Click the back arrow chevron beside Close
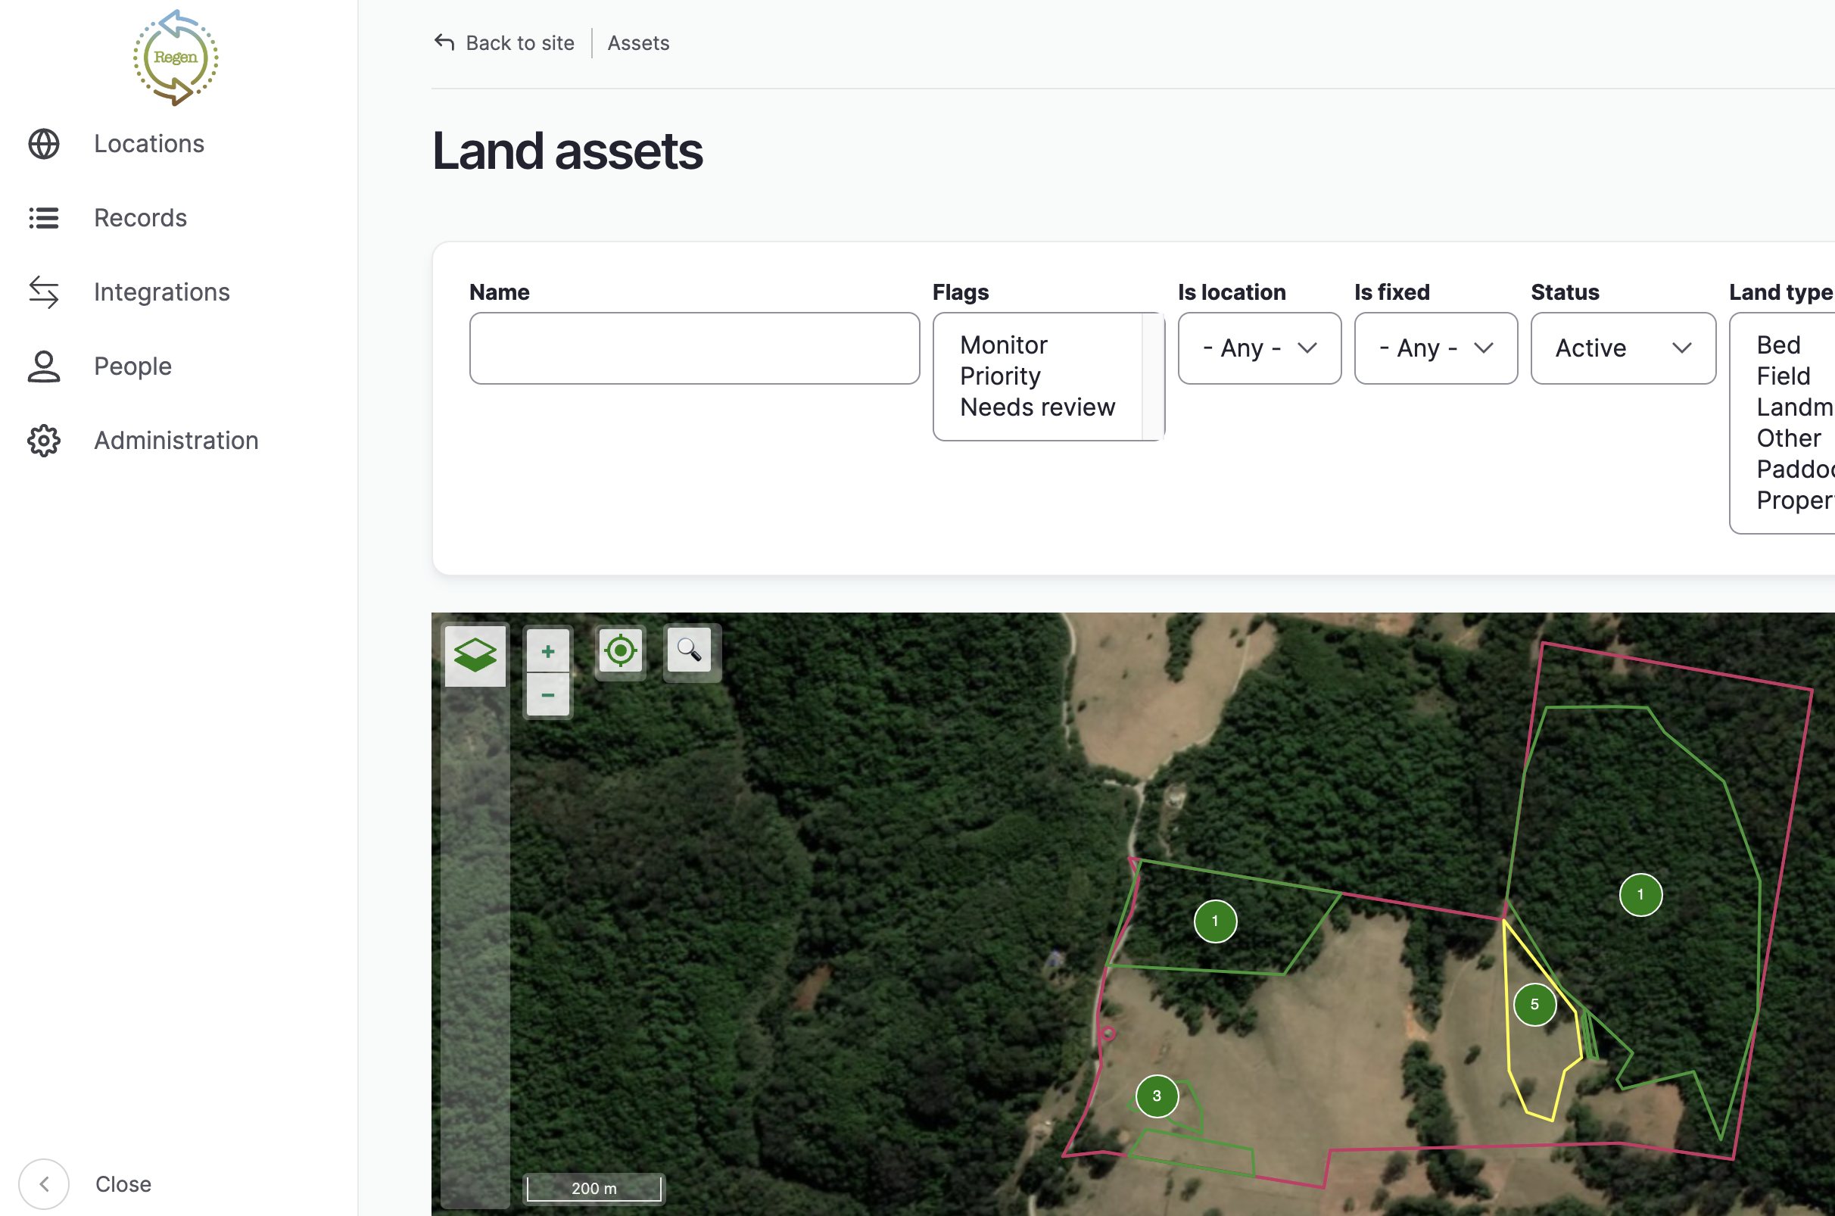 coord(44,1183)
